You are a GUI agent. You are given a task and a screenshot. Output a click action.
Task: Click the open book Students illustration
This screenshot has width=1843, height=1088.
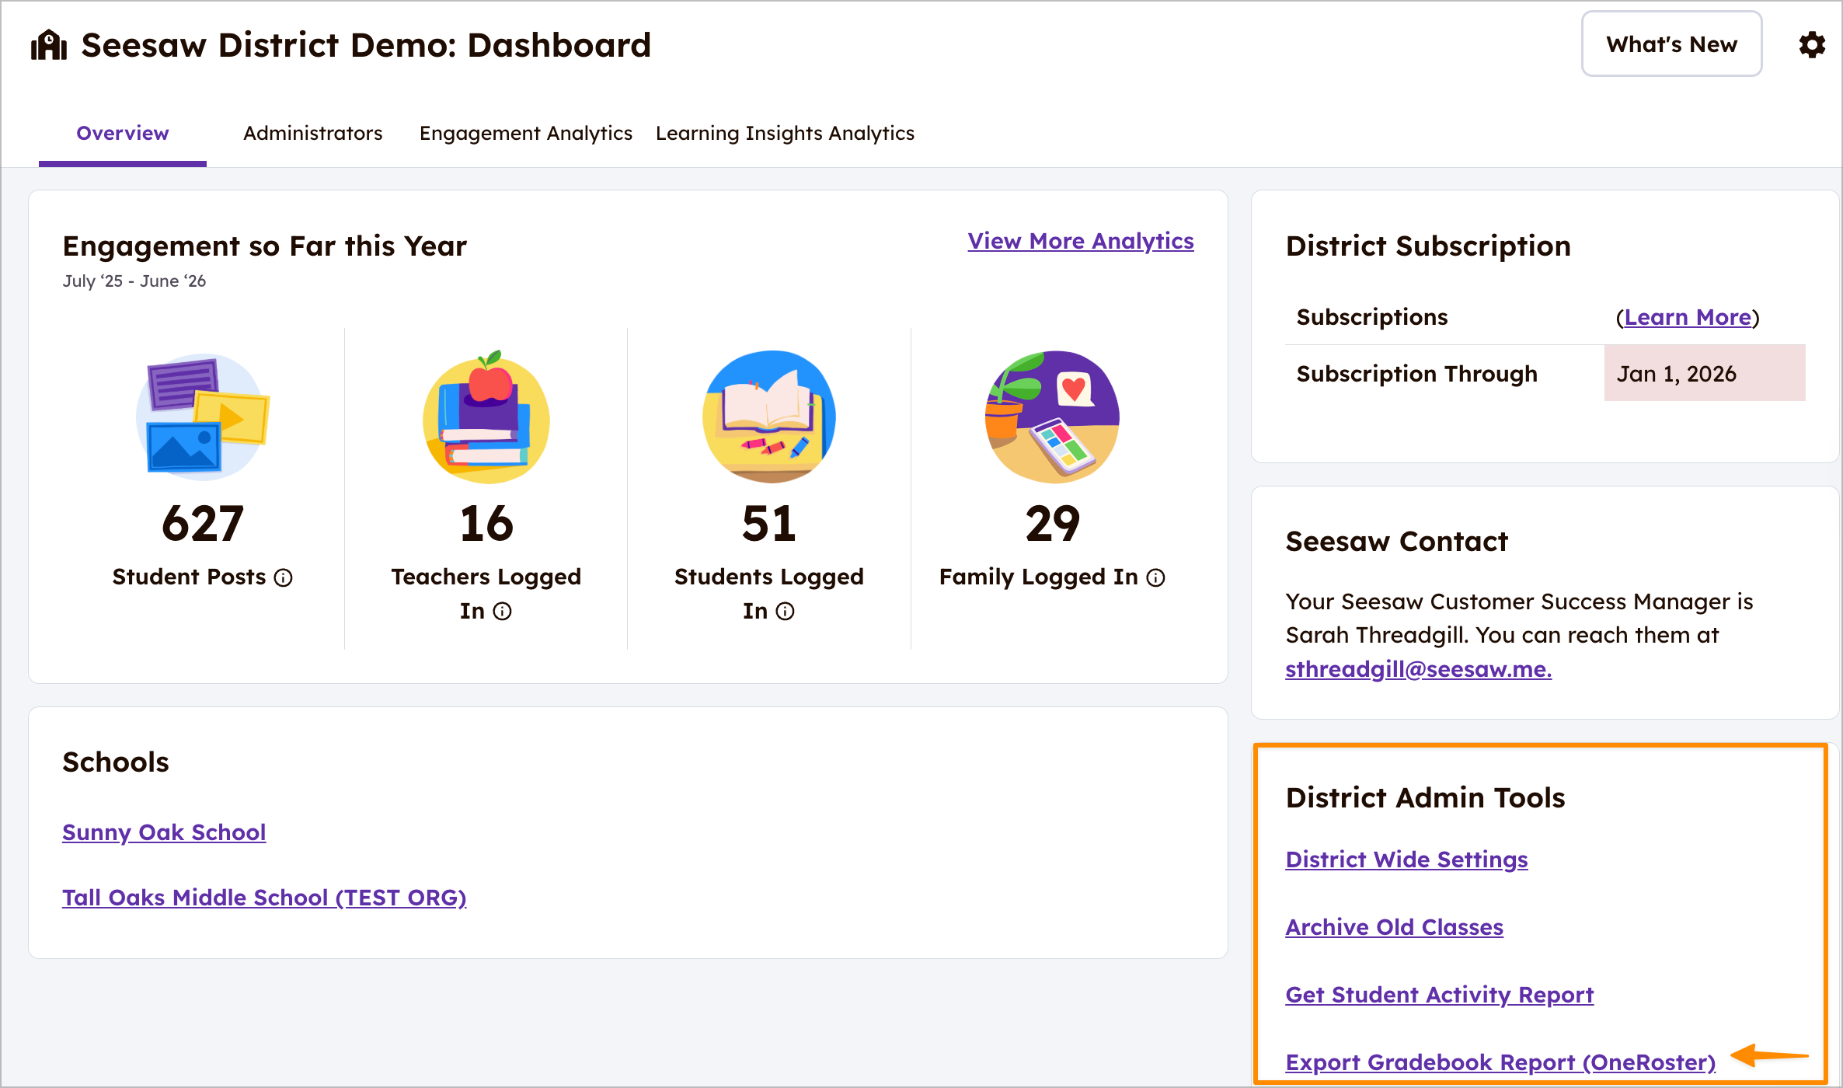769,417
